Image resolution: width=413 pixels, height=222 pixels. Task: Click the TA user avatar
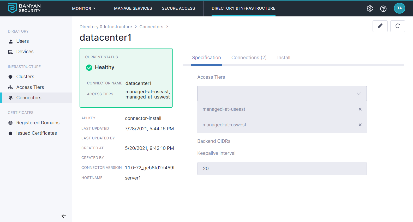tap(399, 8)
